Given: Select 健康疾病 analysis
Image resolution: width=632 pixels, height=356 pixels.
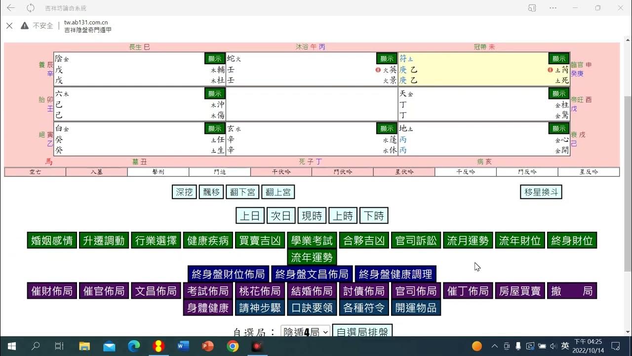Looking at the screenshot, I should pyautogui.click(x=208, y=241).
